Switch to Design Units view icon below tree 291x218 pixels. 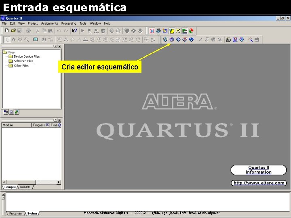pos(17,112)
